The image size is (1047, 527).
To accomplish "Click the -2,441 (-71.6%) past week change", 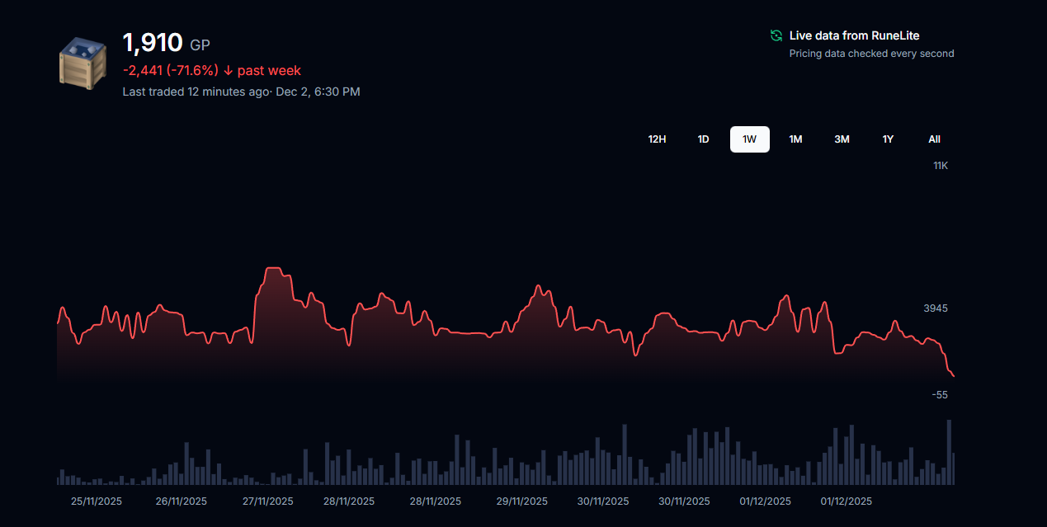I will click(x=212, y=71).
